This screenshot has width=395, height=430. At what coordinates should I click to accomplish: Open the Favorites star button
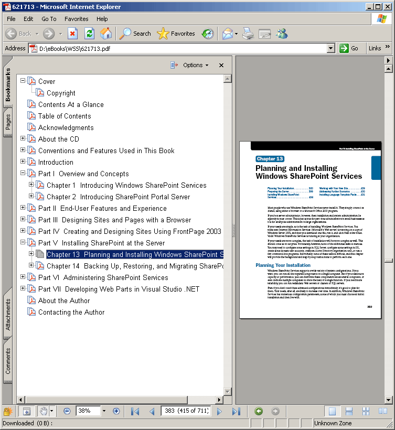coord(176,34)
